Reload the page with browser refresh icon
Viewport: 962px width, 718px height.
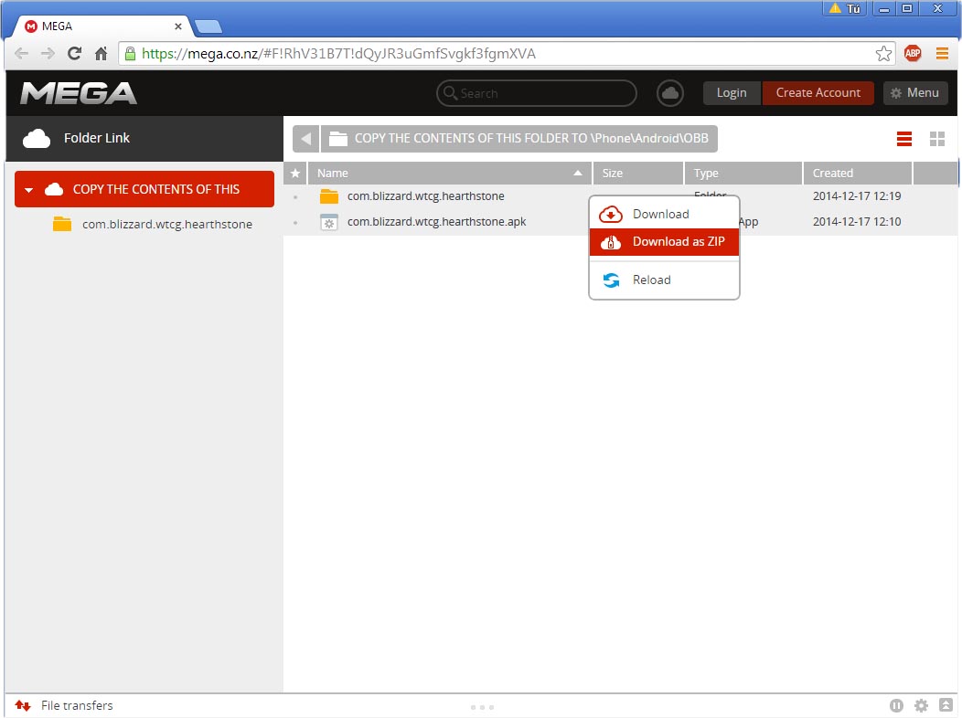[x=74, y=53]
